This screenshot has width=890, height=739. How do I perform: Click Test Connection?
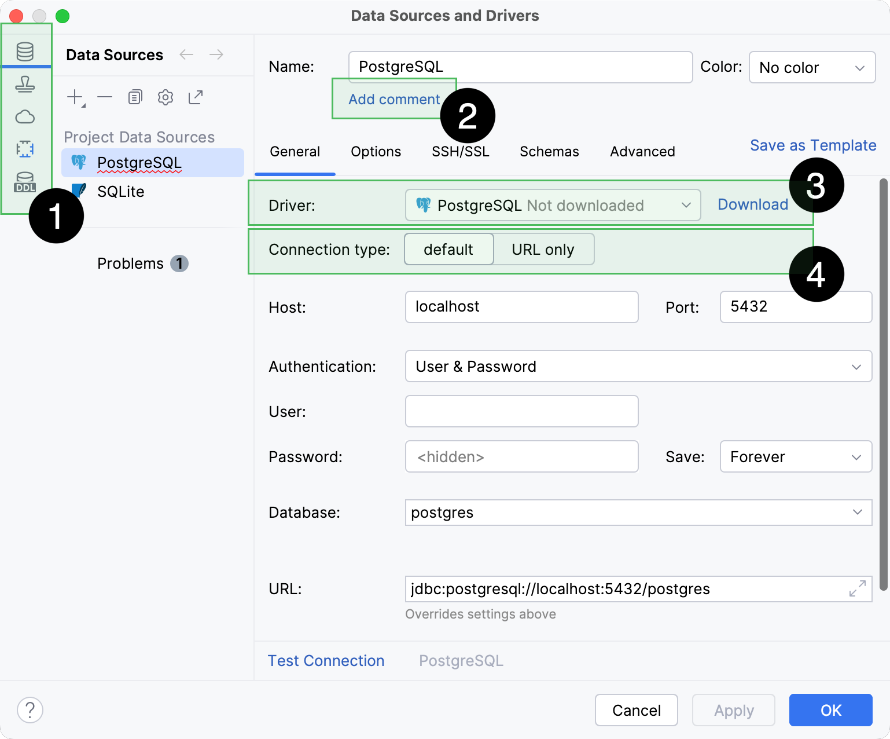pos(326,660)
